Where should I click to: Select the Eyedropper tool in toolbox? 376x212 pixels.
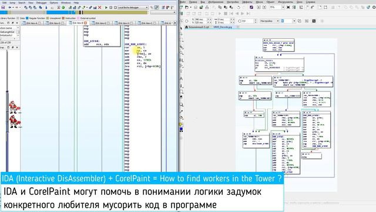182,112
